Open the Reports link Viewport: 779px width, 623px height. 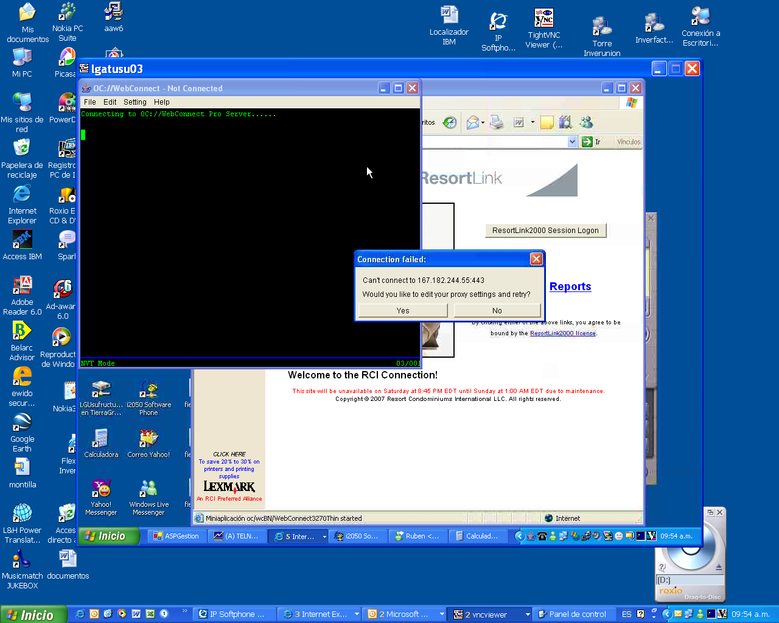click(x=570, y=287)
